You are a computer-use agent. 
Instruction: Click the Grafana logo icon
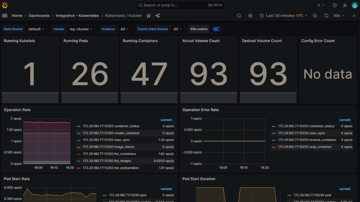click(x=5, y=5)
